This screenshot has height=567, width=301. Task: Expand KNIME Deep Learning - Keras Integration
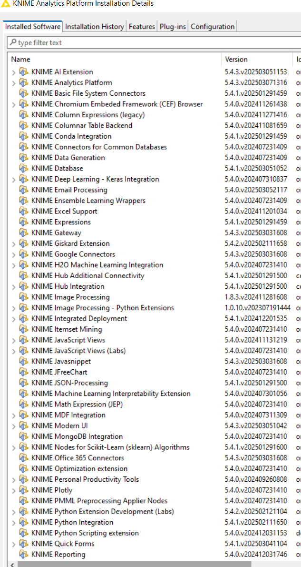[13, 180]
